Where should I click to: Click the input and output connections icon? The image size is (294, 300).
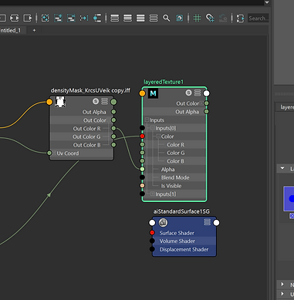[x=15, y=19]
